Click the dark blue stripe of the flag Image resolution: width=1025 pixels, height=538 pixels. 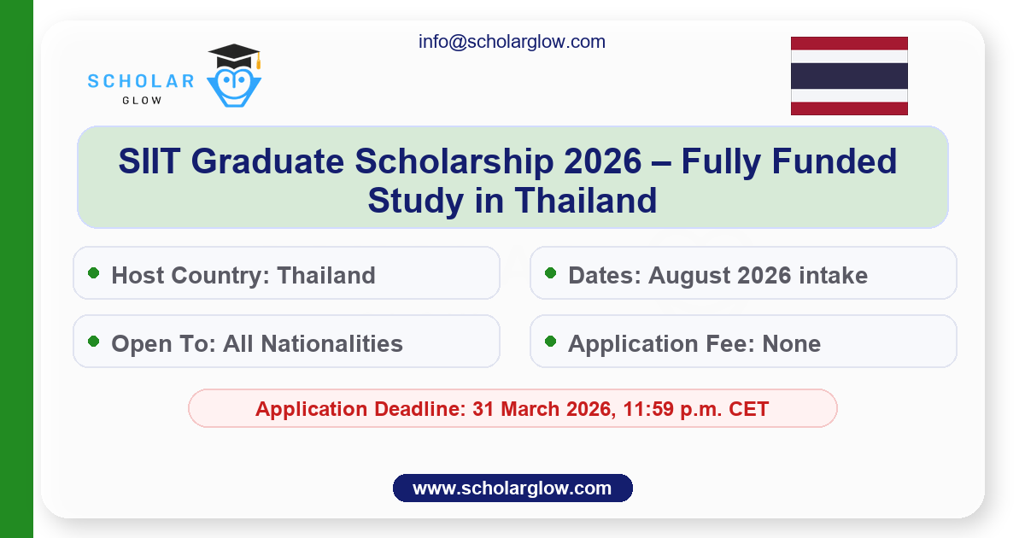click(x=848, y=76)
